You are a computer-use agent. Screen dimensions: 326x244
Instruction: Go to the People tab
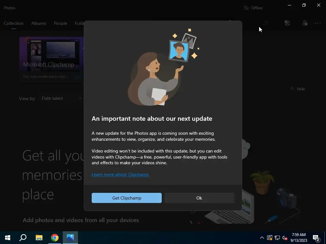(60, 23)
